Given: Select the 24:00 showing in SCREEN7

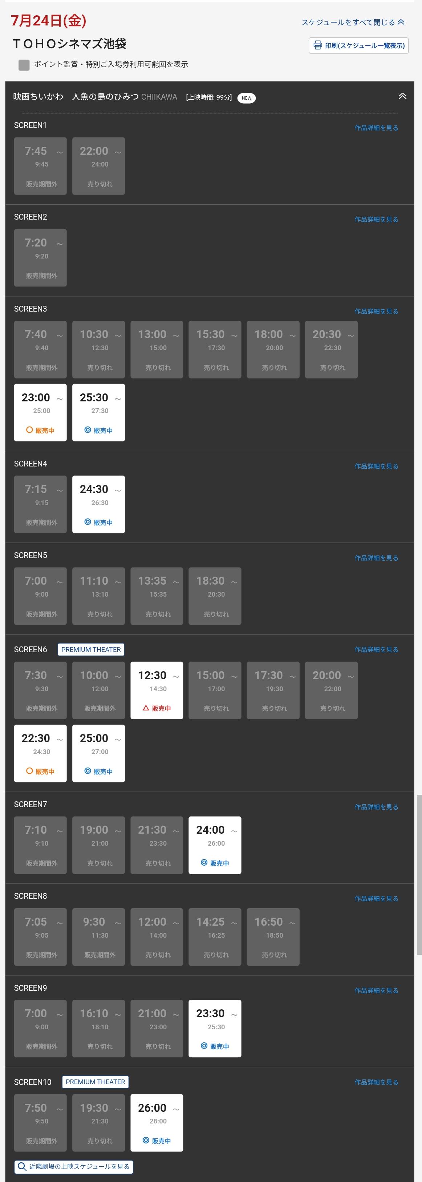Looking at the screenshot, I should click(x=215, y=845).
